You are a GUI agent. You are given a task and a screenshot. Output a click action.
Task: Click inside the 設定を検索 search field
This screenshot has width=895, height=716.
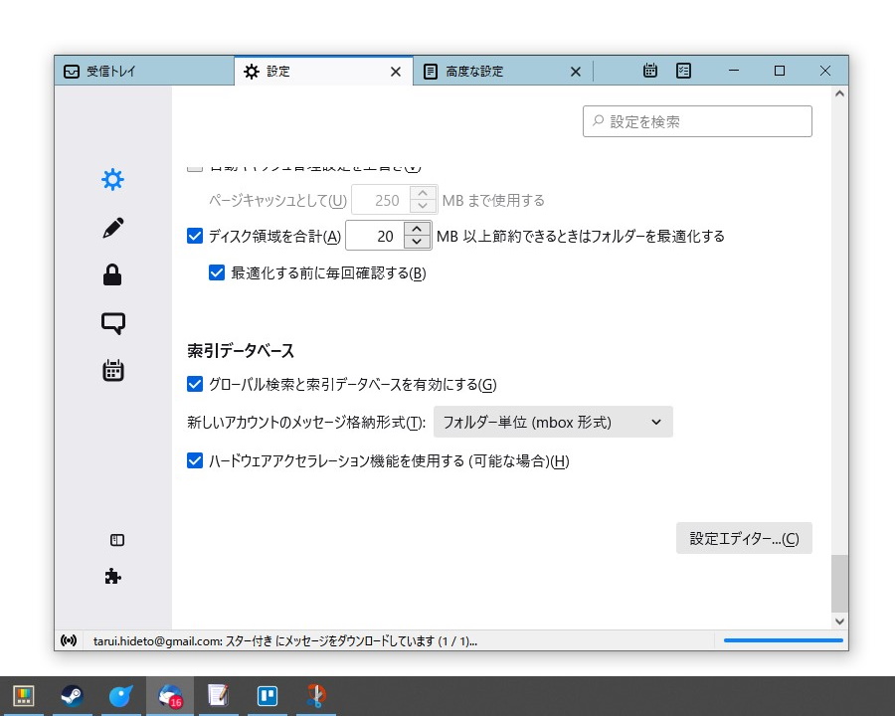point(696,121)
